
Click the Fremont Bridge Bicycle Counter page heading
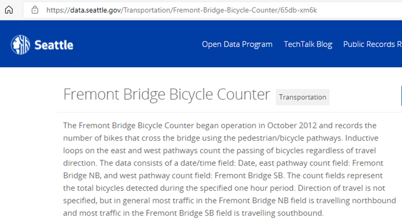(166, 94)
